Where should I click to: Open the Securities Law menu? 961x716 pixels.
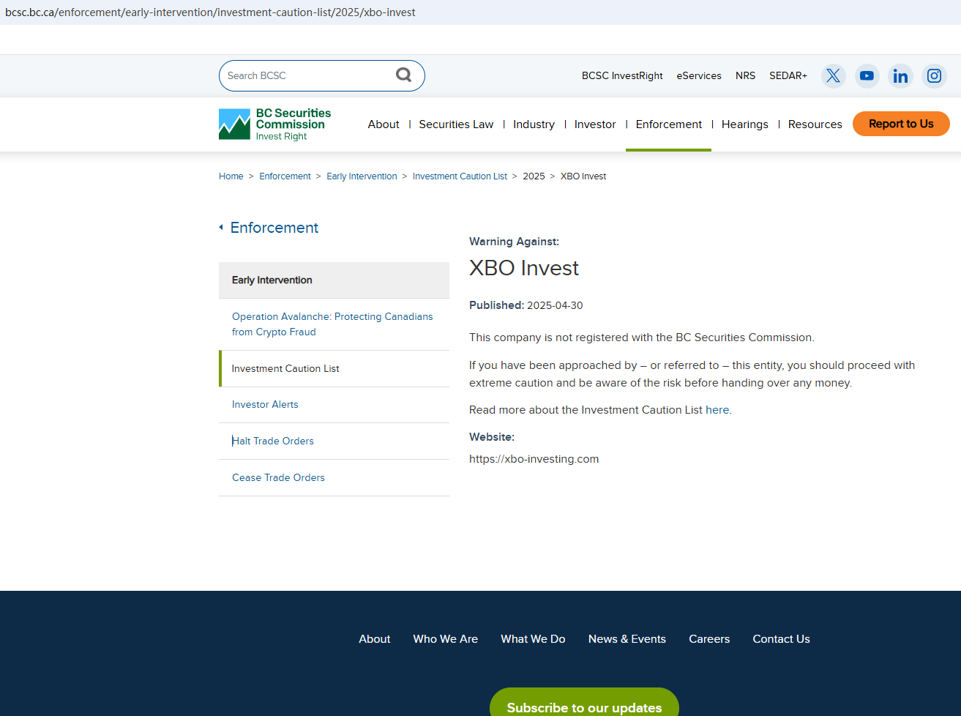456,124
